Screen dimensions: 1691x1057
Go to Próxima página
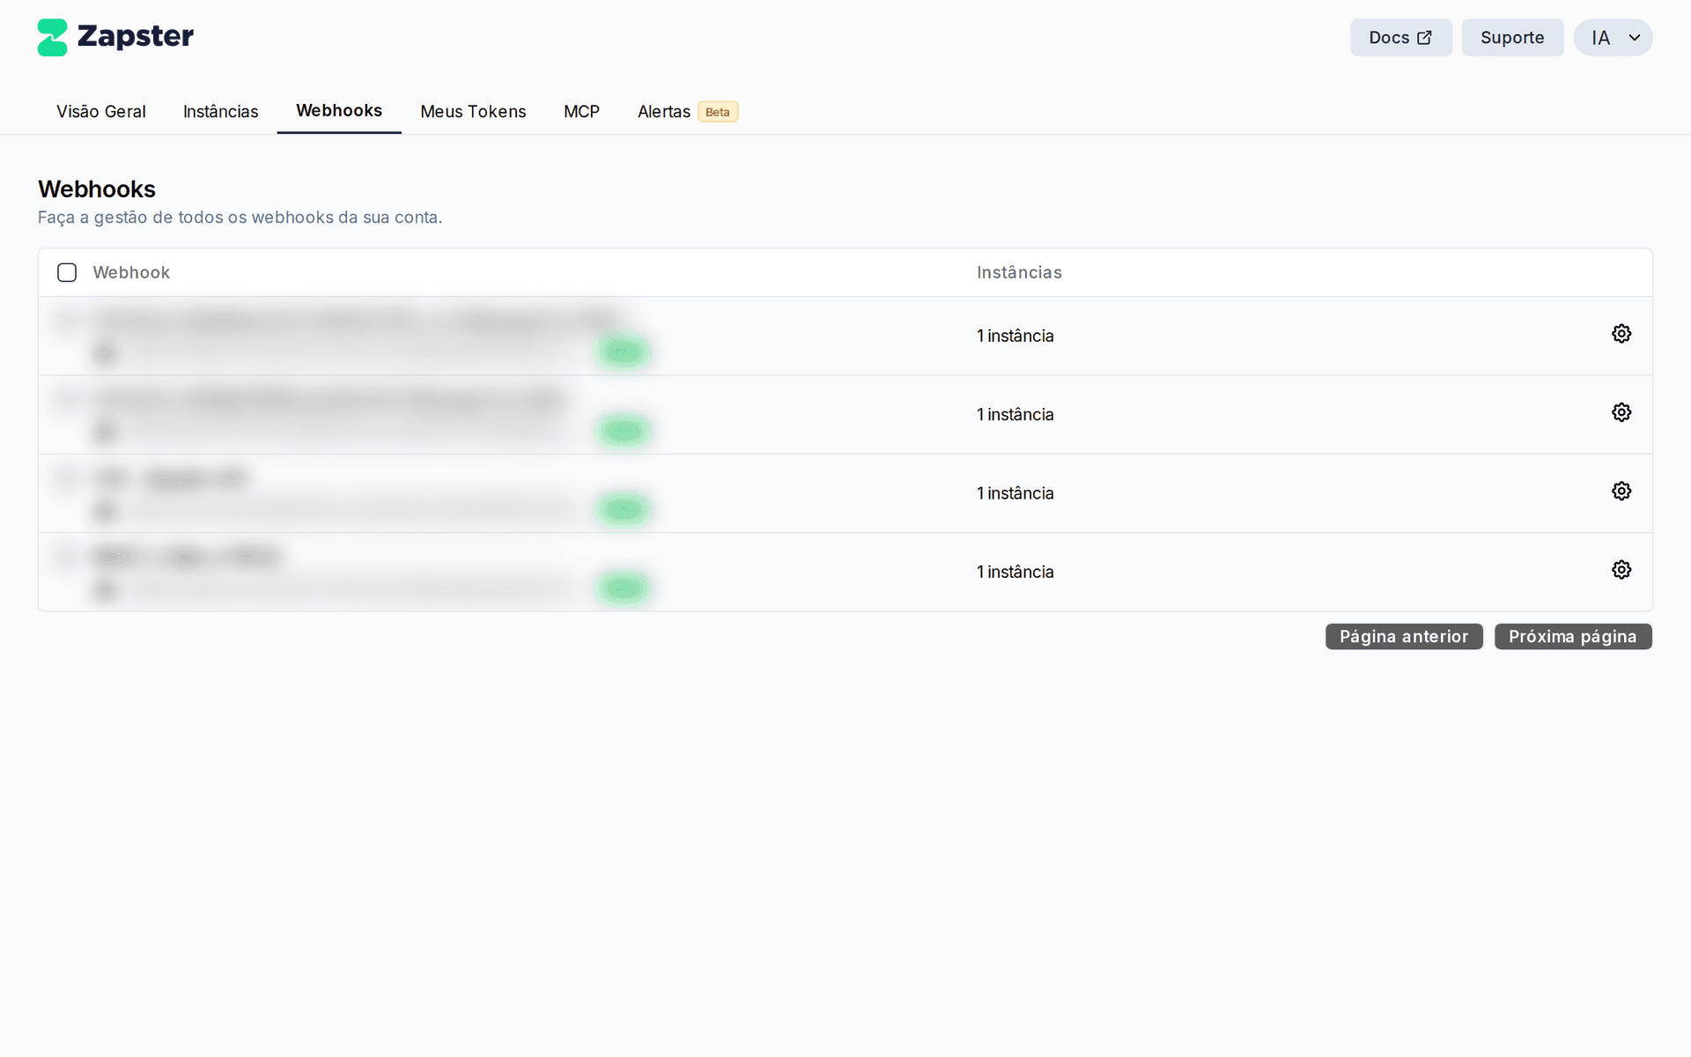click(x=1573, y=636)
